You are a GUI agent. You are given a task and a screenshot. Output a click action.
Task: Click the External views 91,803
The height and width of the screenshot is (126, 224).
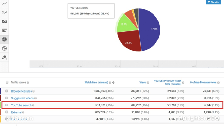[136, 112]
